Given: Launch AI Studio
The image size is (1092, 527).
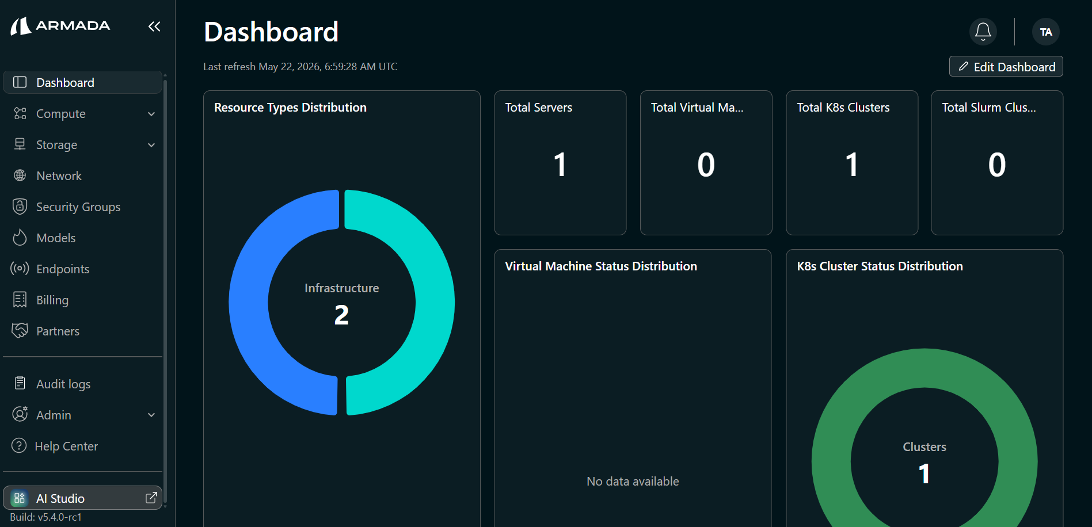Looking at the screenshot, I should pos(82,498).
